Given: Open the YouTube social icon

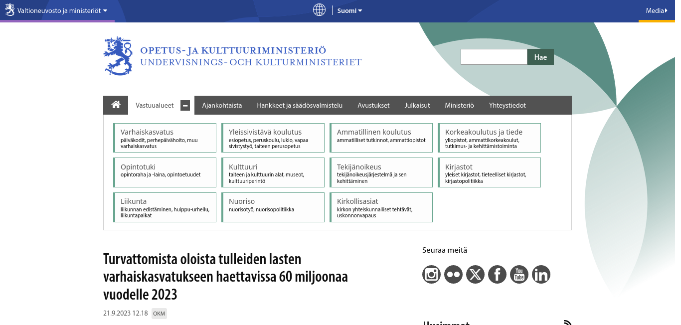Looking at the screenshot, I should [x=519, y=274].
